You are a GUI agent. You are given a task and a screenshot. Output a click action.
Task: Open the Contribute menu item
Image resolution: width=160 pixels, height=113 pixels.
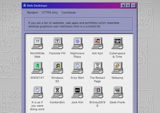coord(68,13)
